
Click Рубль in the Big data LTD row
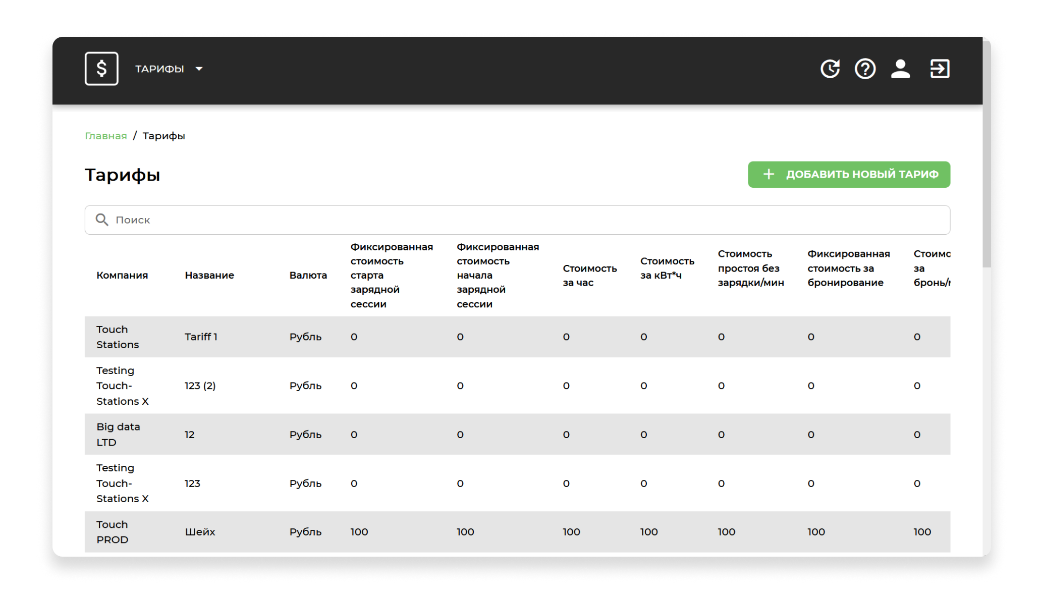(x=305, y=435)
